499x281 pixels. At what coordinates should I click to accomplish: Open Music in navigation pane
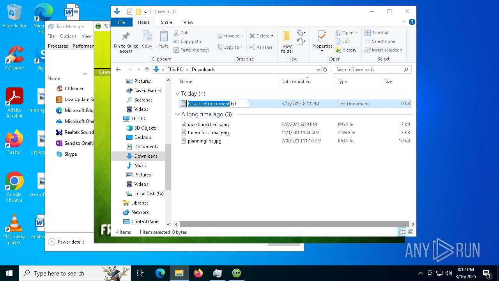pos(140,165)
